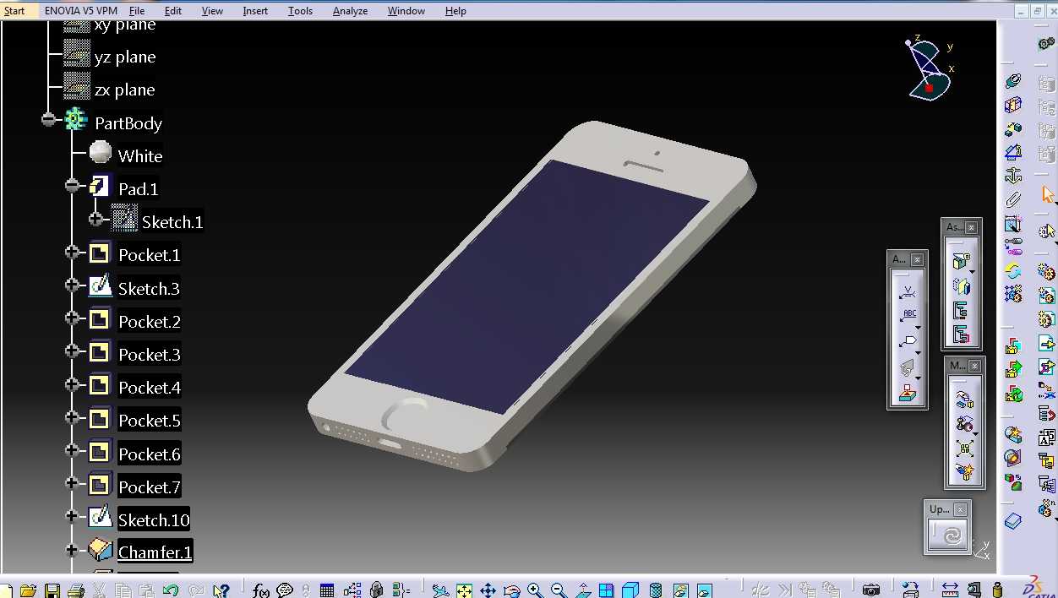The height and width of the screenshot is (598, 1058).
Task: Open the Window menu
Action: point(406,11)
